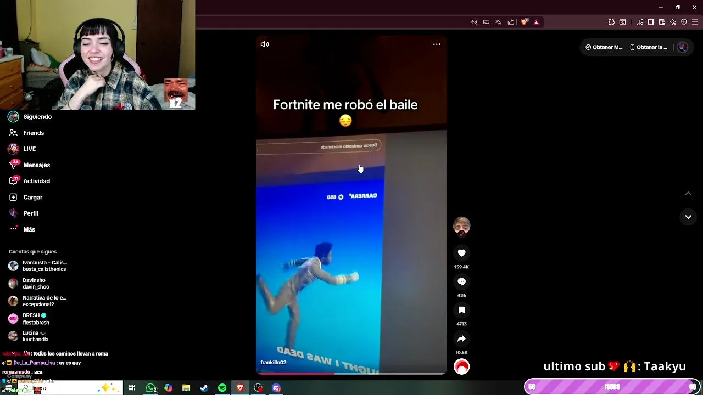Open the video comments bubble
Viewport: 703px width, 395px height.
(461, 281)
